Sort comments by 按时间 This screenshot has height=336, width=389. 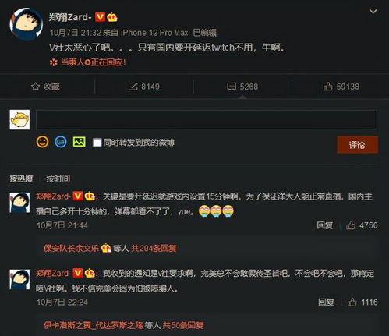tap(58, 179)
